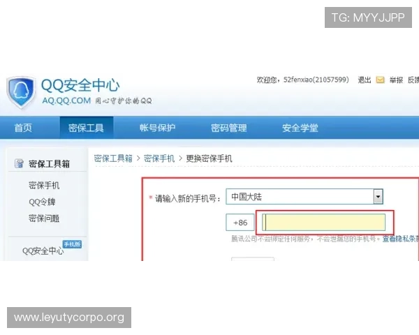
Task: Click the username 52fenxiao(21057599)
Action: [316, 80]
